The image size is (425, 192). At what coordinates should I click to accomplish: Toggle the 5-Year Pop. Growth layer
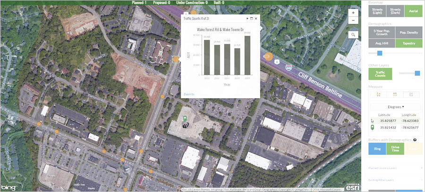coord(382,32)
